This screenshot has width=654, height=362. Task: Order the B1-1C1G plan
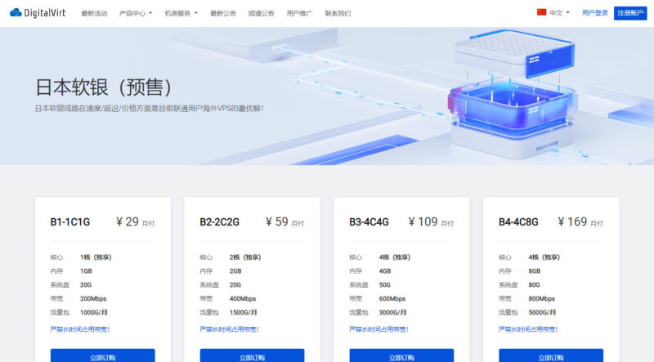(102, 356)
